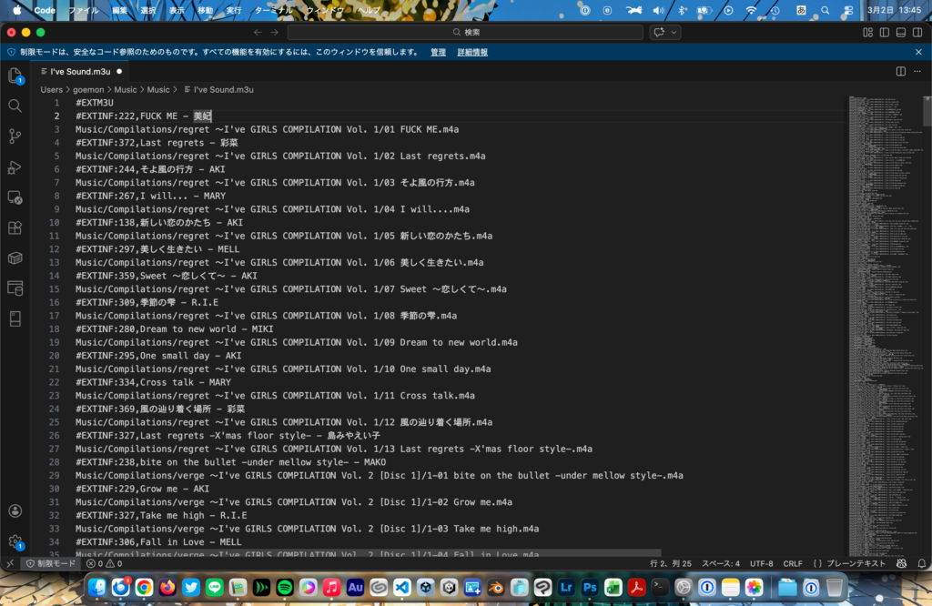The image size is (932, 606).
Task: Open the Copilot chat dropdown arrow
Action: (674, 33)
